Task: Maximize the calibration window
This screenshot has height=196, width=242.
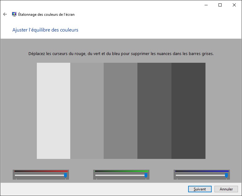Action: [220, 5]
